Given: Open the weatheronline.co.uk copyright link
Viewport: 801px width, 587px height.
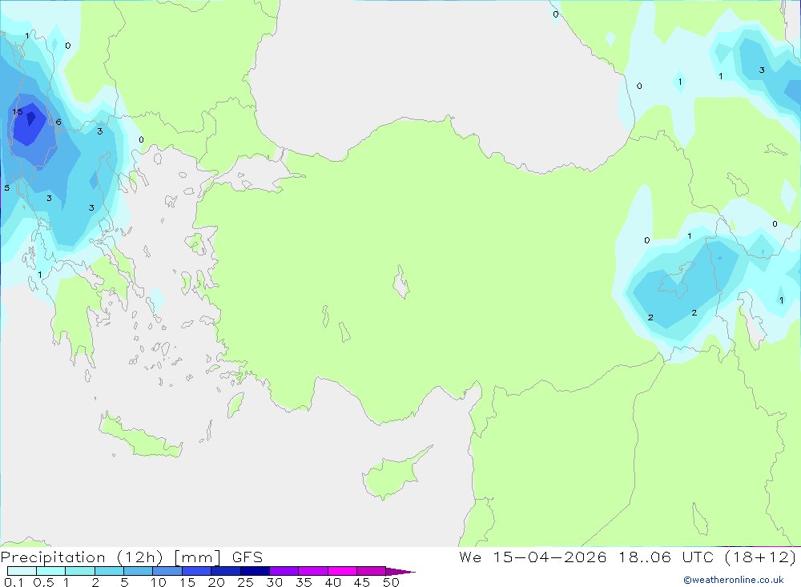Looking at the screenshot, I should click(x=734, y=580).
